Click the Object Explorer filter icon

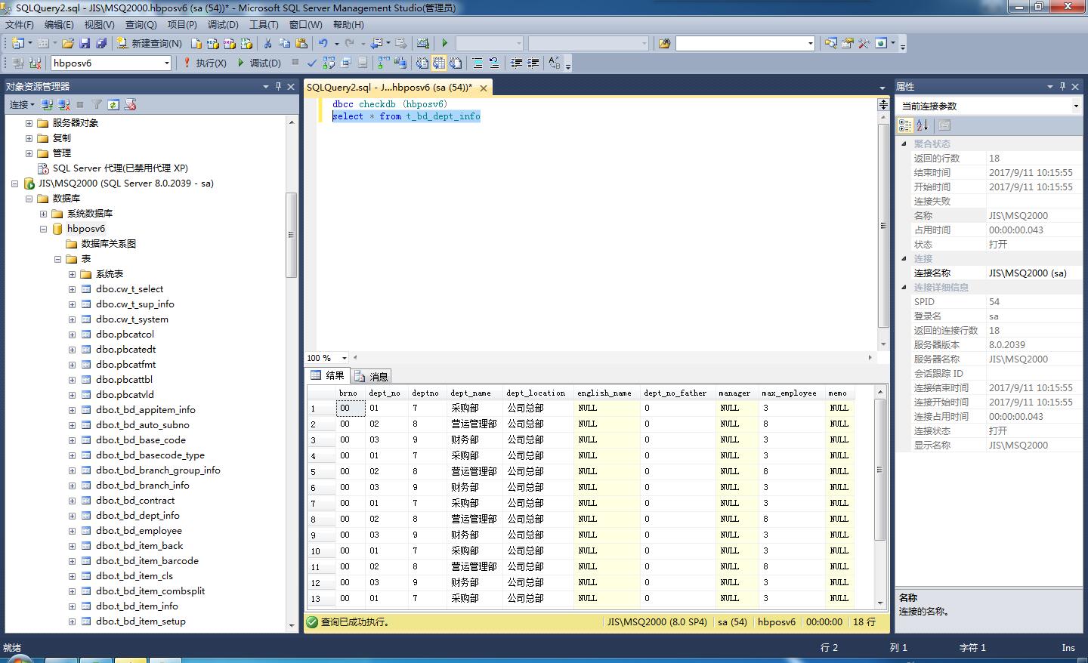coord(97,105)
